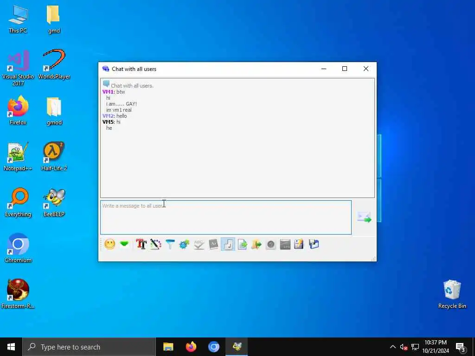The image size is (475, 356).
Task: Click the gray dictionary book icon
Action: [x=213, y=244]
